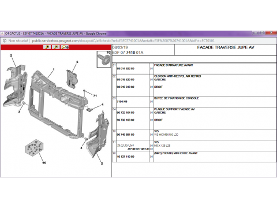Click callout number 1 in diagram
Viewport: 277px width, 208px height.
click(x=54, y=69)
